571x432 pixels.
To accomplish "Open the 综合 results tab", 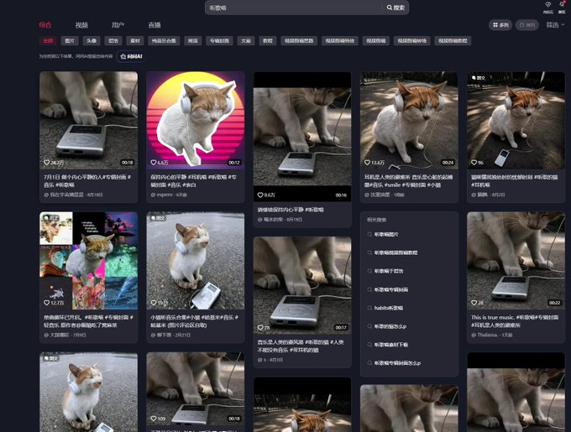I will tap(45, 25).
